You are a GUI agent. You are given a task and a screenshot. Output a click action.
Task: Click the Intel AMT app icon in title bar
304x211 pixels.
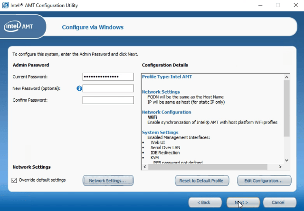5,5
